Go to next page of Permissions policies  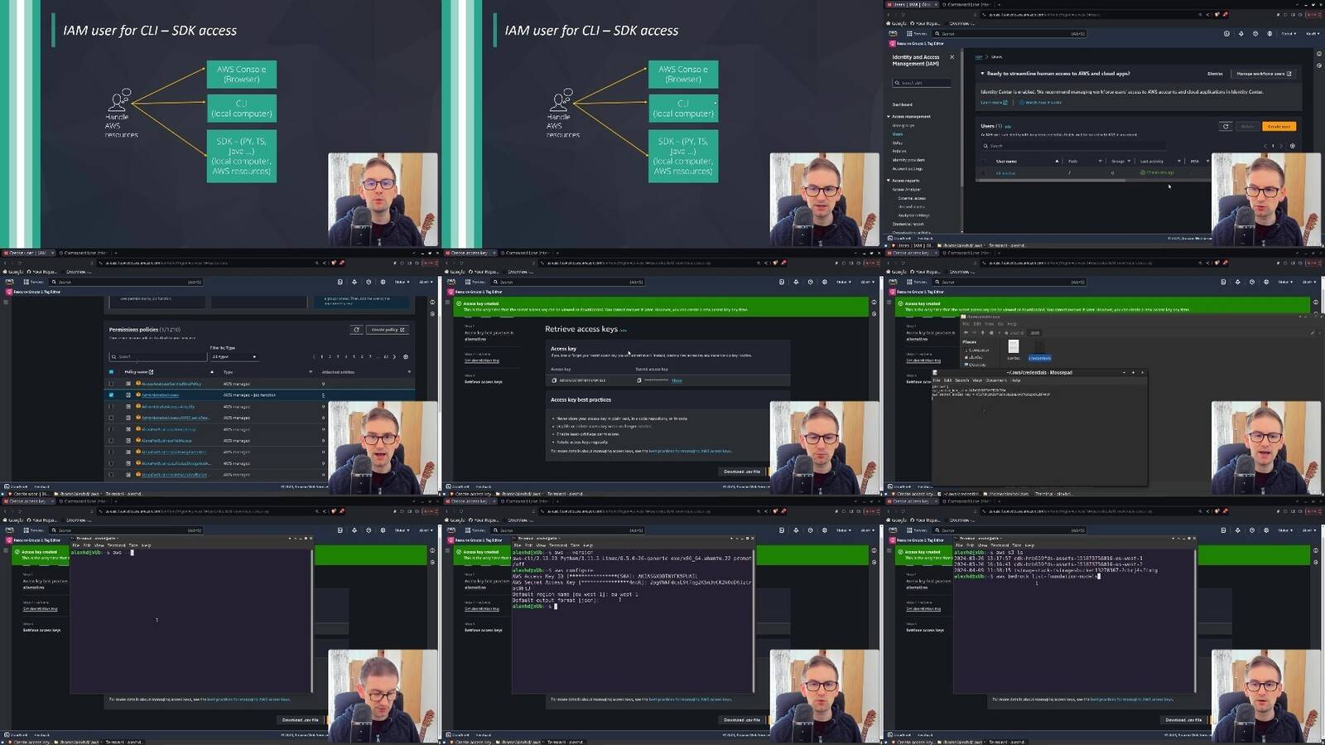tap(394, 356)
